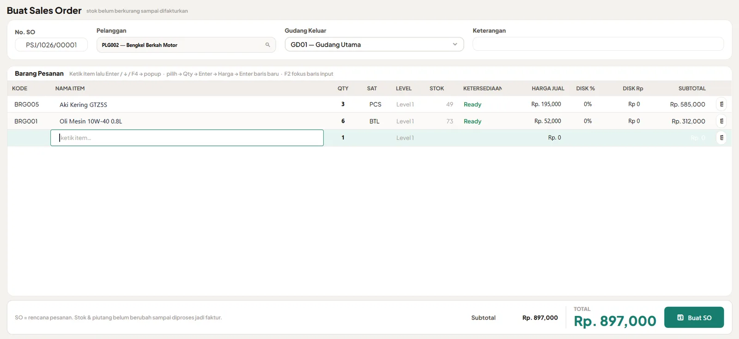
Task: Delete the Aki Kering GTZ5S row
Action: tap(721, 104)
